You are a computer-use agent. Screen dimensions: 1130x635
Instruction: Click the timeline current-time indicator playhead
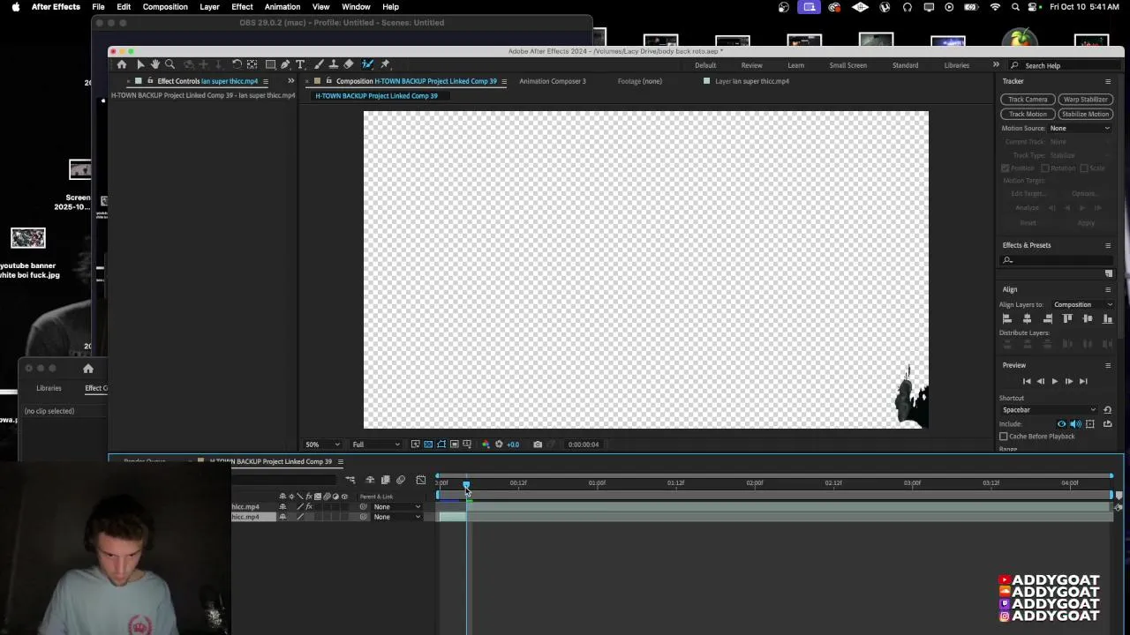tap(466, 484)
